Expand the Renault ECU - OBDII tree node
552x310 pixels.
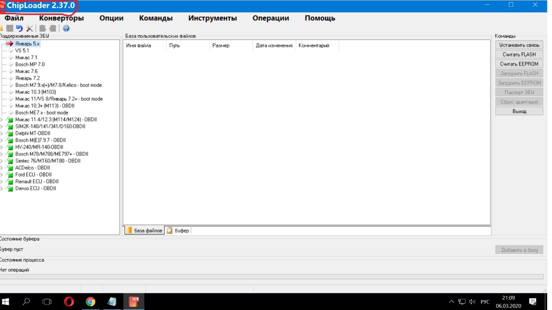coord(2,182)
